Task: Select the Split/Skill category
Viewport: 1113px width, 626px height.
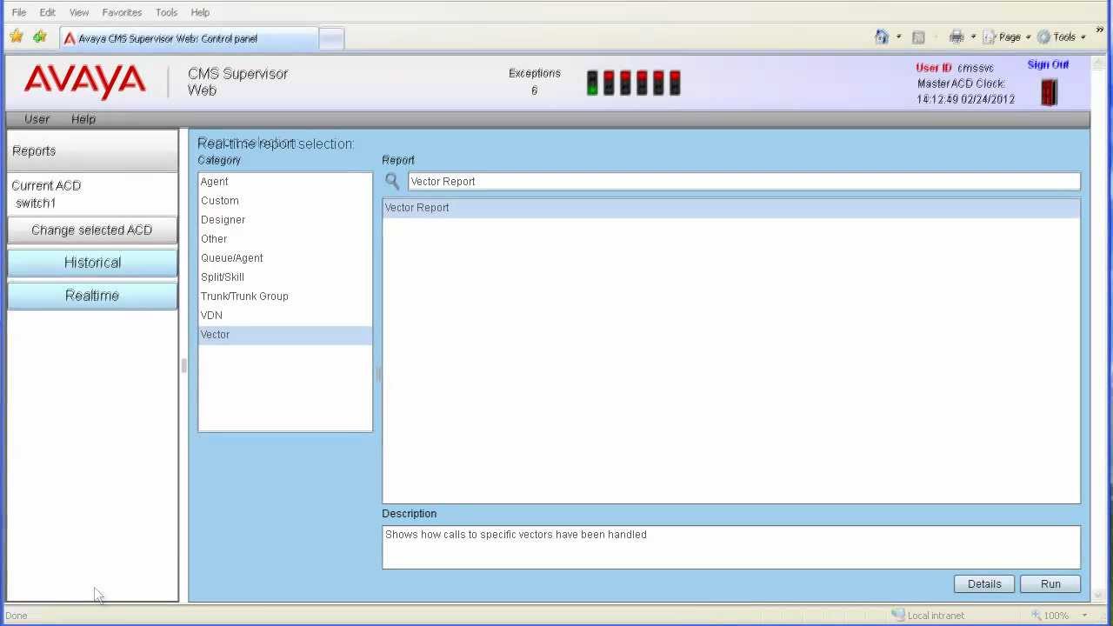Action: (x=285, y=277)
